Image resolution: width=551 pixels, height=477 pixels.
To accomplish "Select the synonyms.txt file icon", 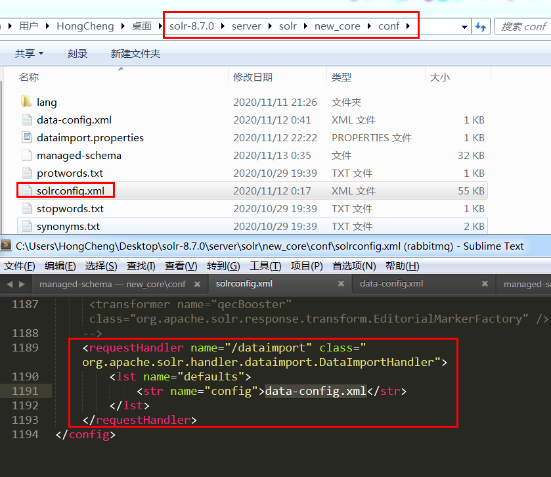I will [27, 226].
